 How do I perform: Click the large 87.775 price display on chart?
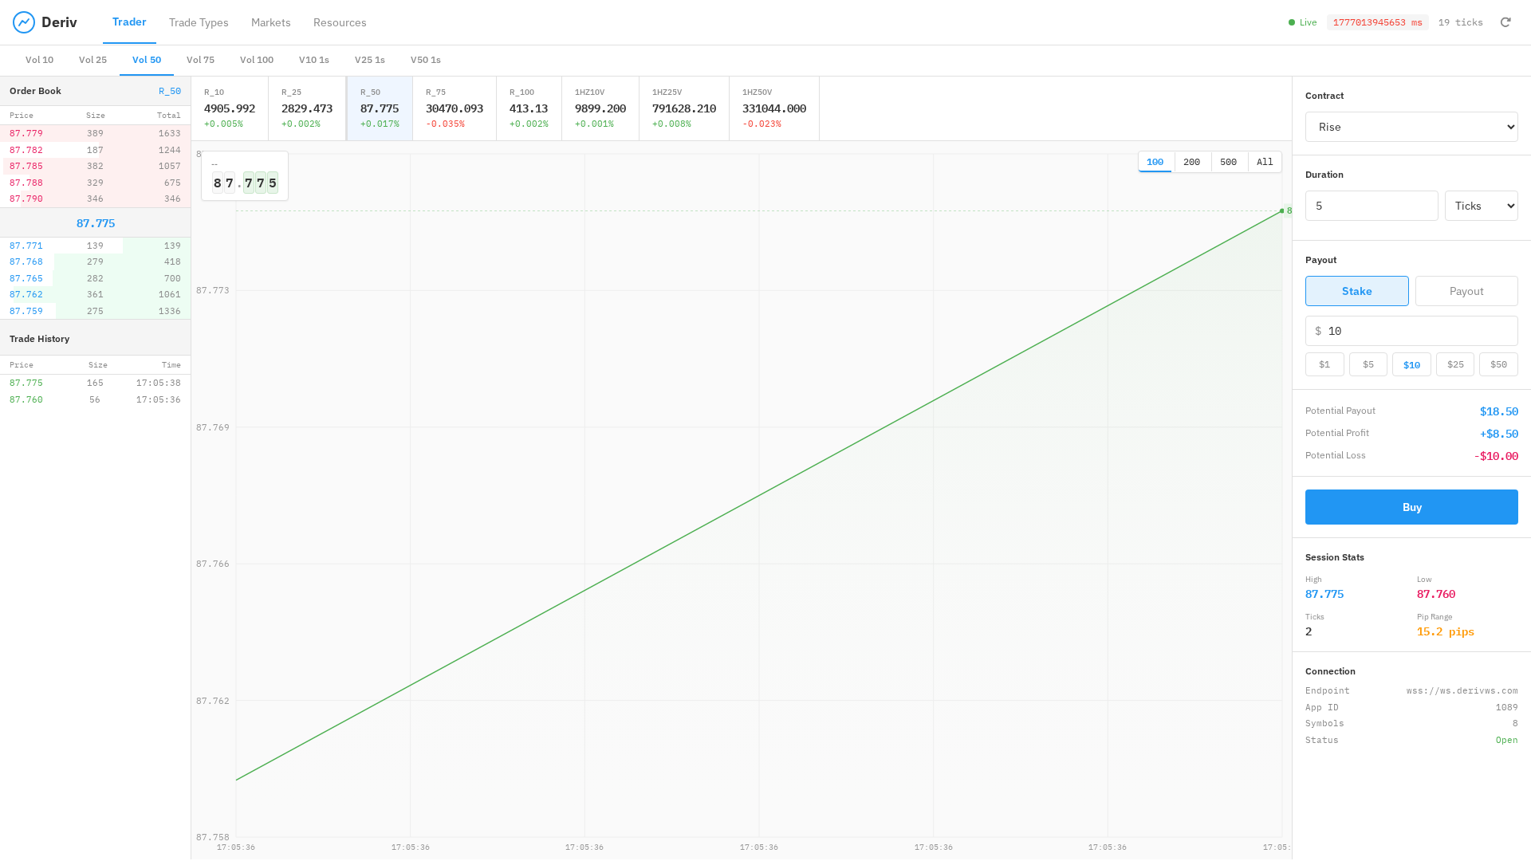(x=245, y=183)
